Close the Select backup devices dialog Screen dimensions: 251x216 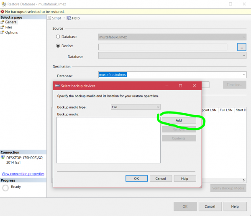(195, 86)
